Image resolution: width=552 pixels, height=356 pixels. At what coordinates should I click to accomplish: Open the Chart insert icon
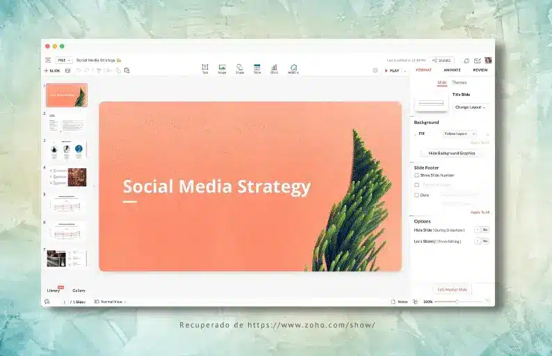click(x=274, y=68)
